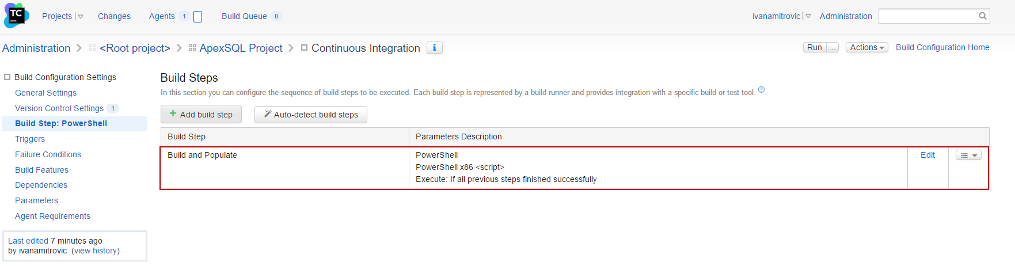The height and width of the screenshot is (273, 1015).
Task: Click the ApexSQL Project grid icon
Action: coord(192,48)
